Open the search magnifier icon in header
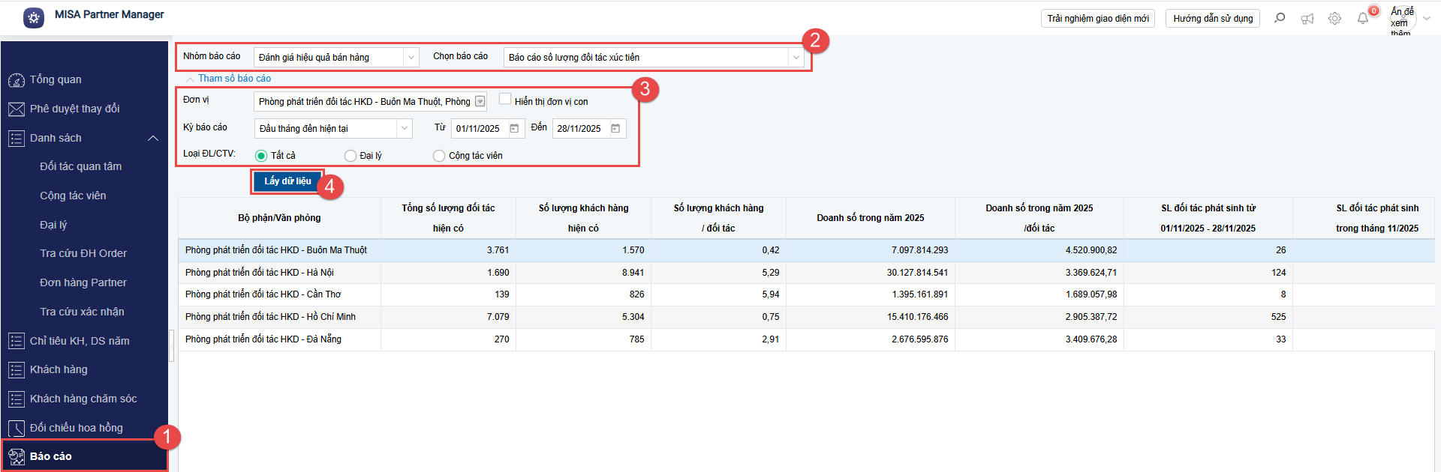Screen dimensions: 1441x472 1280,18
